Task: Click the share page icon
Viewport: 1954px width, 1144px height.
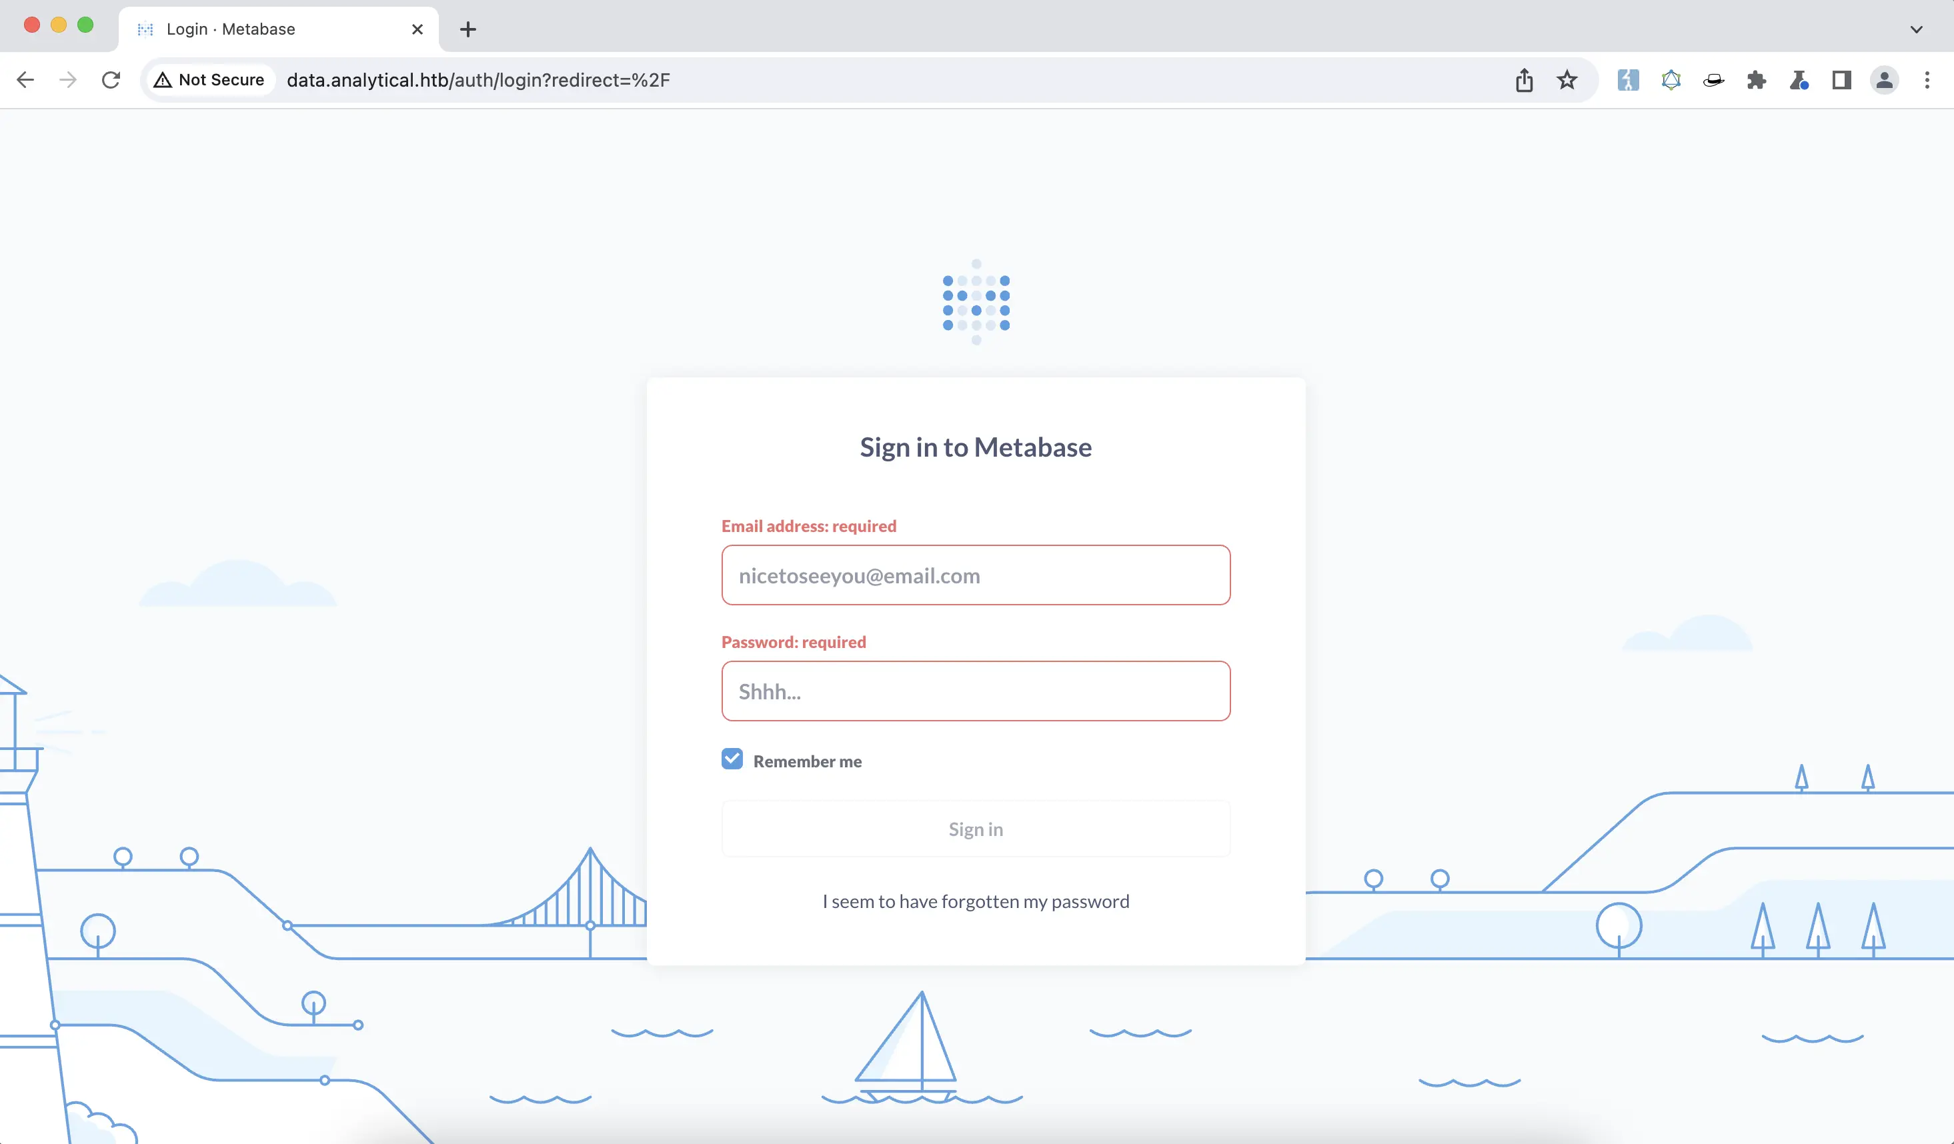Action: click(x=1524, y=80)
